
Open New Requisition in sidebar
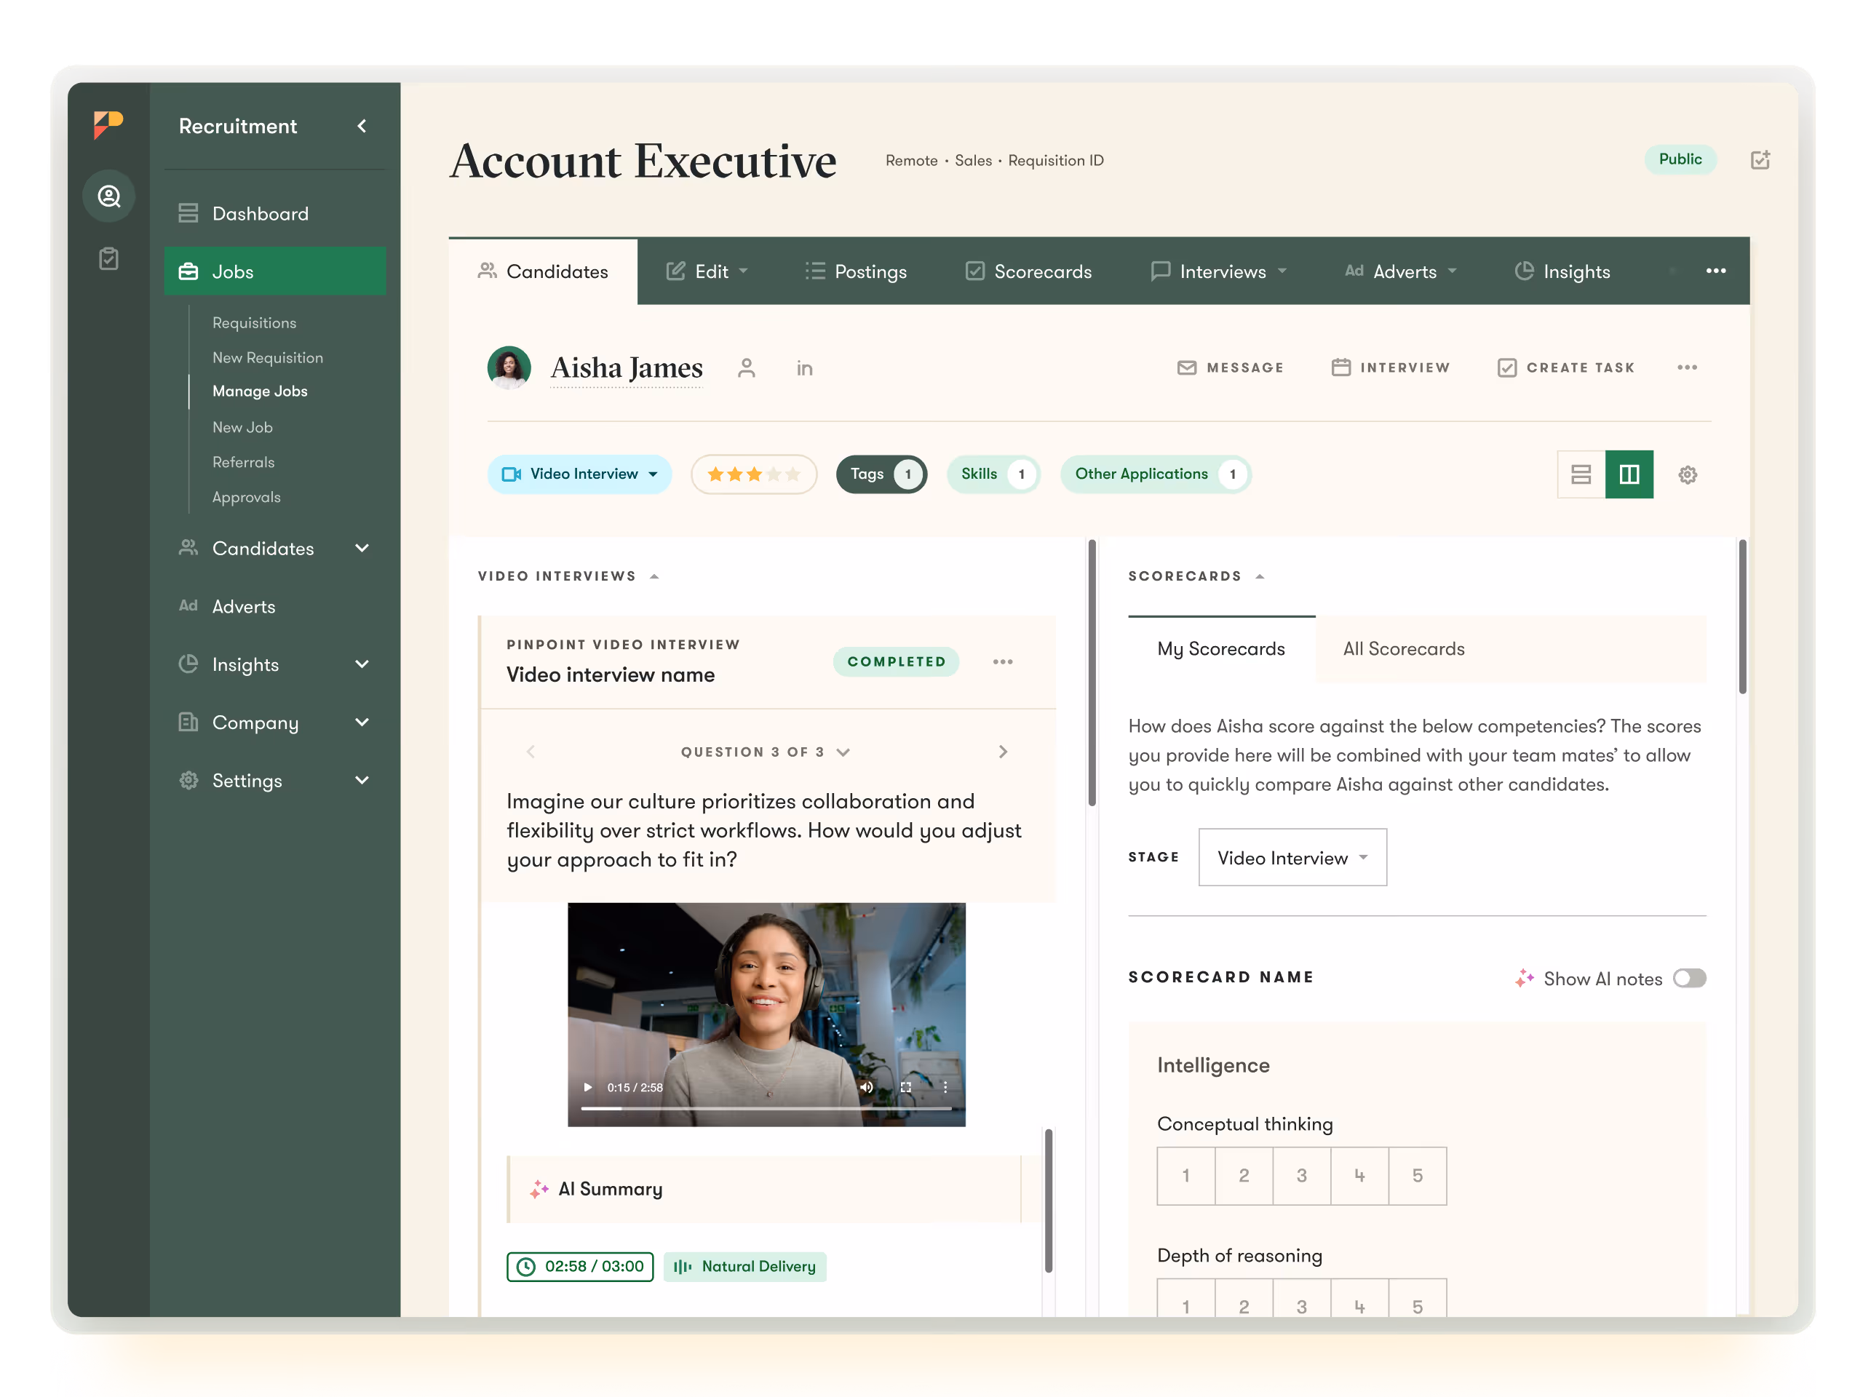click(268, 357)
